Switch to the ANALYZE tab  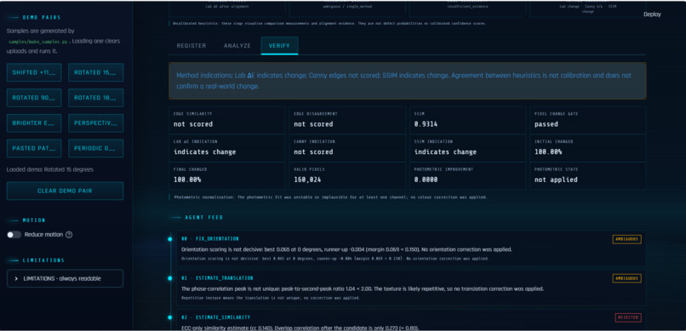pos(237,46)
